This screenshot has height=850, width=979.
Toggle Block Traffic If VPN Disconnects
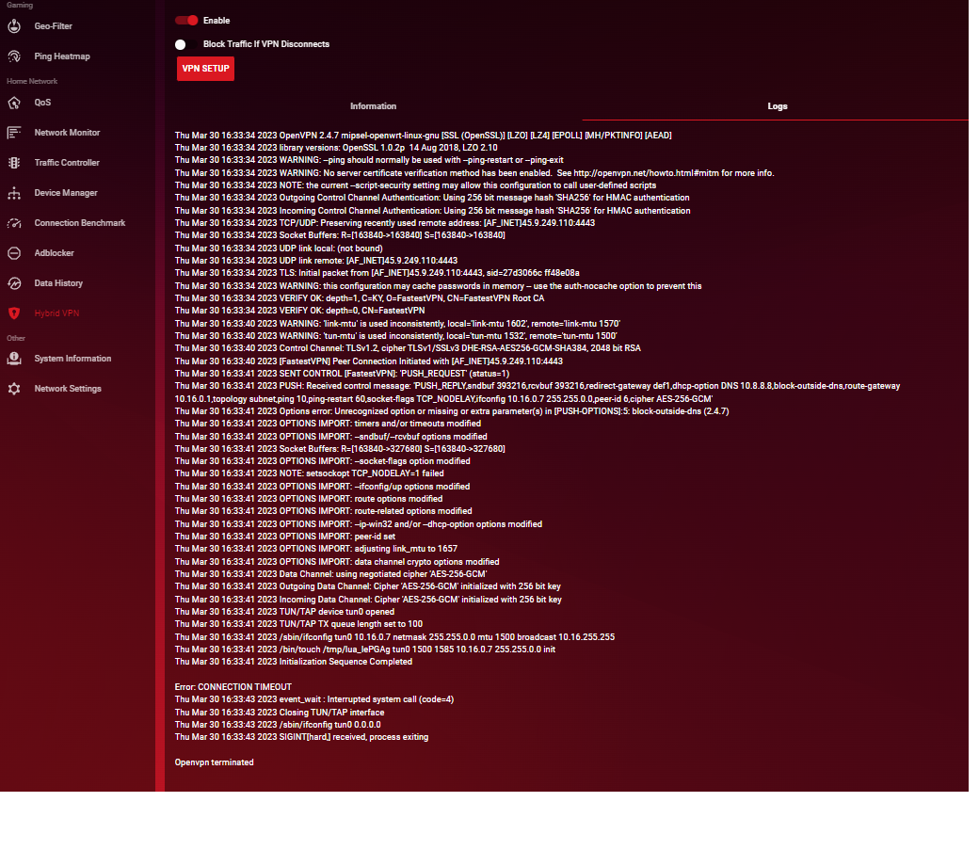tap(181, 44)
